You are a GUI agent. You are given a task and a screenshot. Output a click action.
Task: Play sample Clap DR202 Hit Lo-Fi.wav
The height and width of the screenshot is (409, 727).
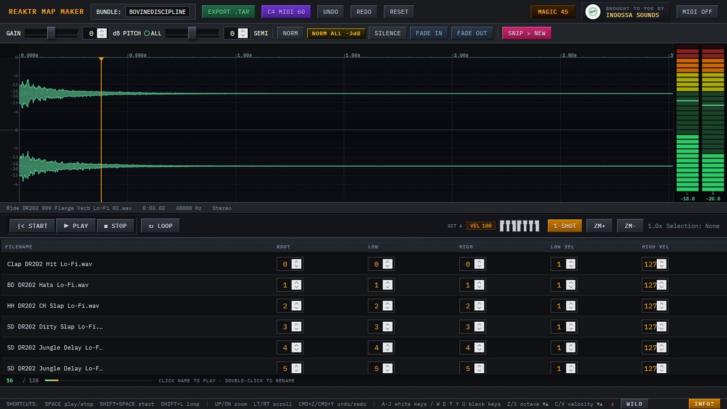(50, 264)
